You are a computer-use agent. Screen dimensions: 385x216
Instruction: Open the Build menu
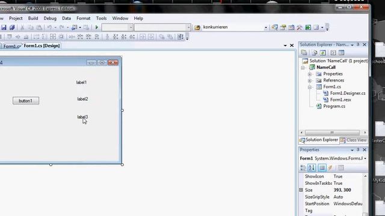[33, 19]
